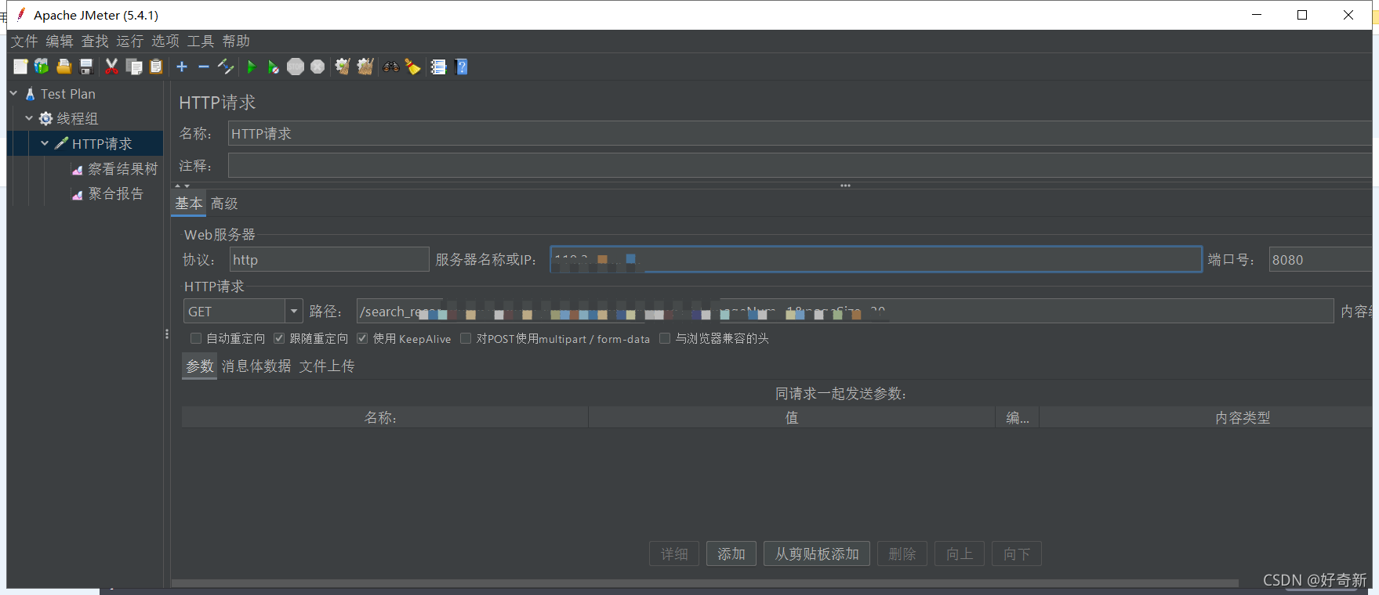Open 聚合报告 listener
Viewport: 1379px width, 595px height.
pos(115,193)
